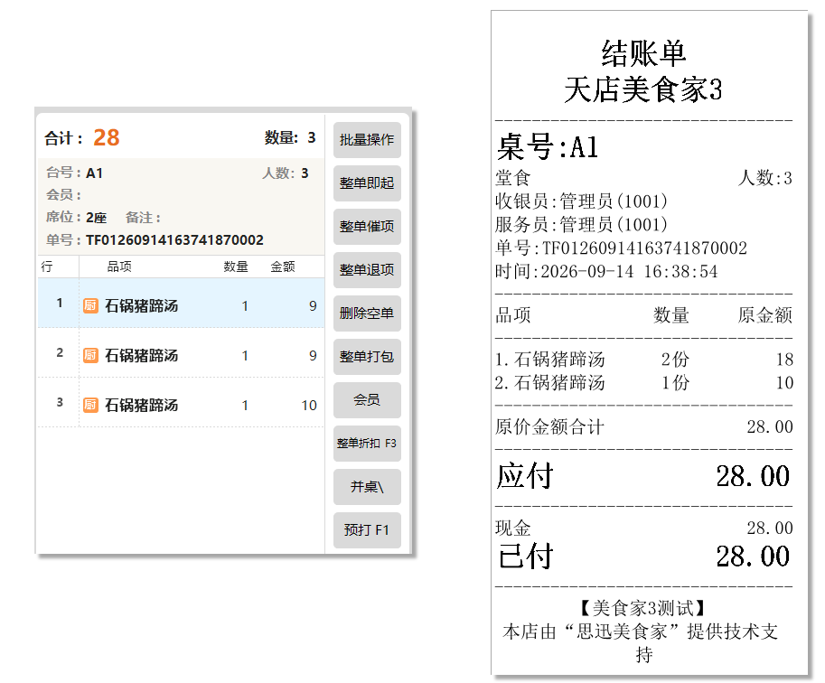Select order row 3 石锅猪蹄汤 dish name
This screenshot has height=683, width=825.
point(142,405)
